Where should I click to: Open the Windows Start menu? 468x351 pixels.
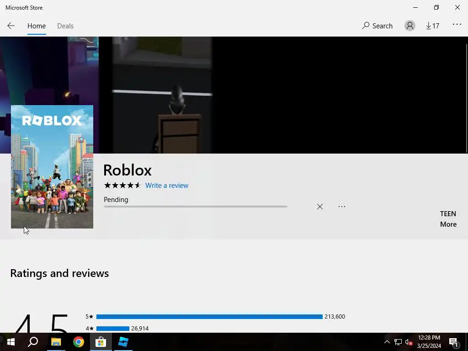coord(11,342)
